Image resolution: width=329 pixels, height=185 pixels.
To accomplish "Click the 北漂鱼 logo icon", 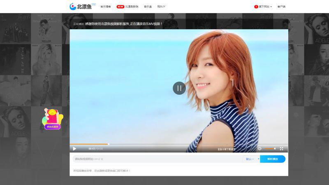I will tap(73, 7).
